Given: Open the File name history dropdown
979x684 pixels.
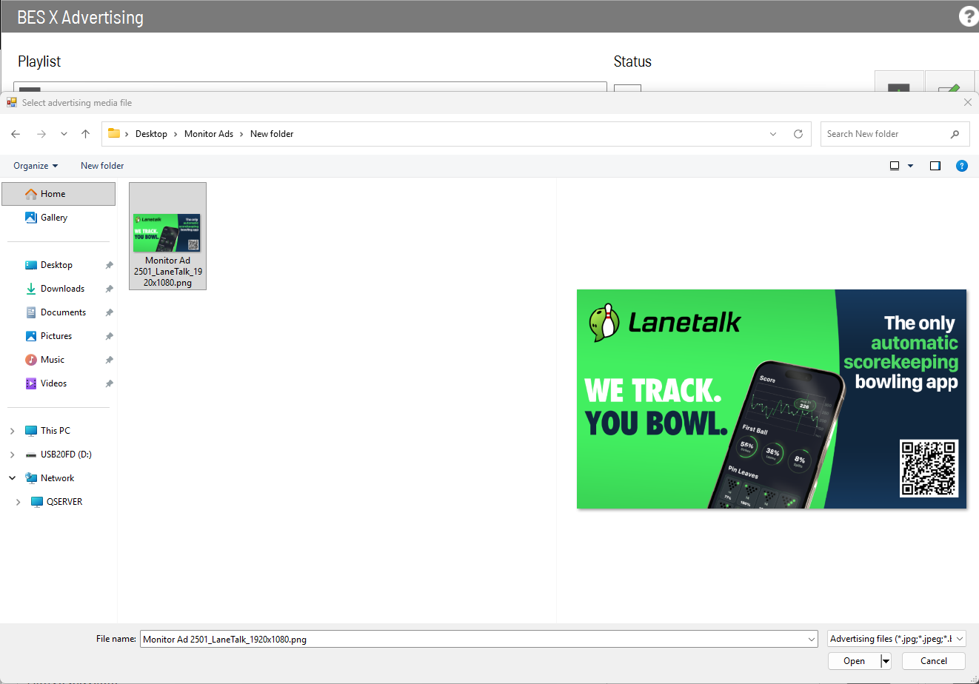Looking at the screenshot, I should [x=812, y=639].
